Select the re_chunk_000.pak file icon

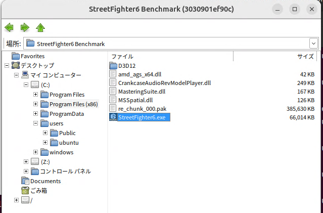[113, 109]
